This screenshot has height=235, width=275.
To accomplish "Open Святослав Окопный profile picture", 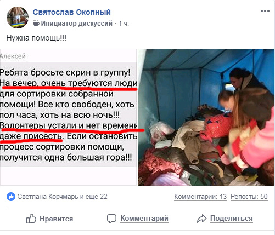I will (18, 18).
